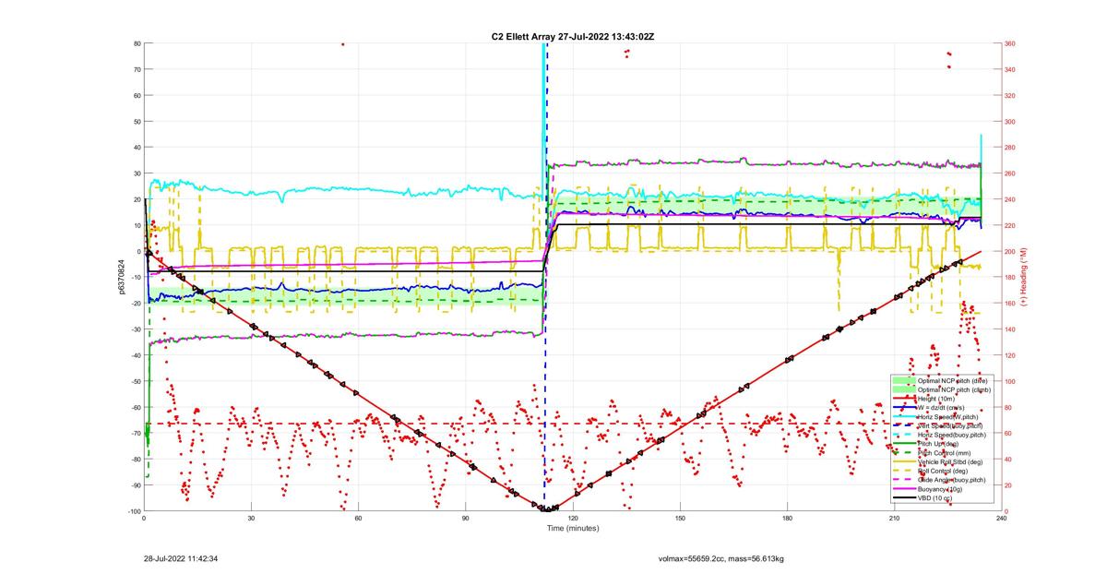Screen dimensions: 1107x574
Task: Select the 'Time (minutes)' x-axis label
Action: point(572,528)
